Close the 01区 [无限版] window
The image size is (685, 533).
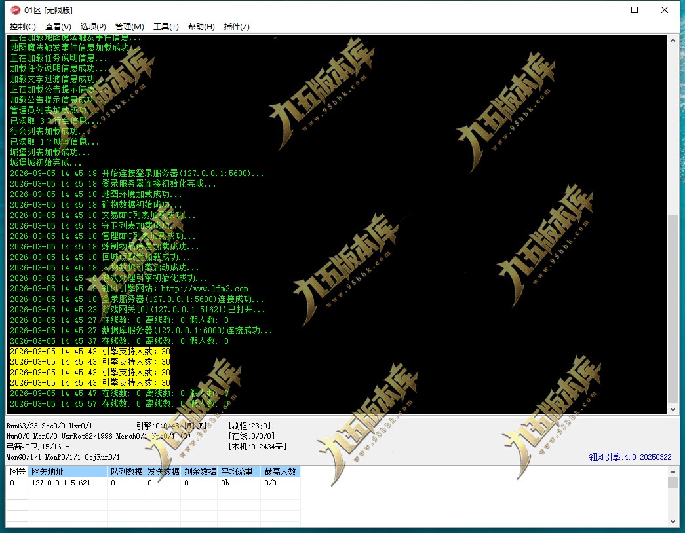tap(665, 10)
